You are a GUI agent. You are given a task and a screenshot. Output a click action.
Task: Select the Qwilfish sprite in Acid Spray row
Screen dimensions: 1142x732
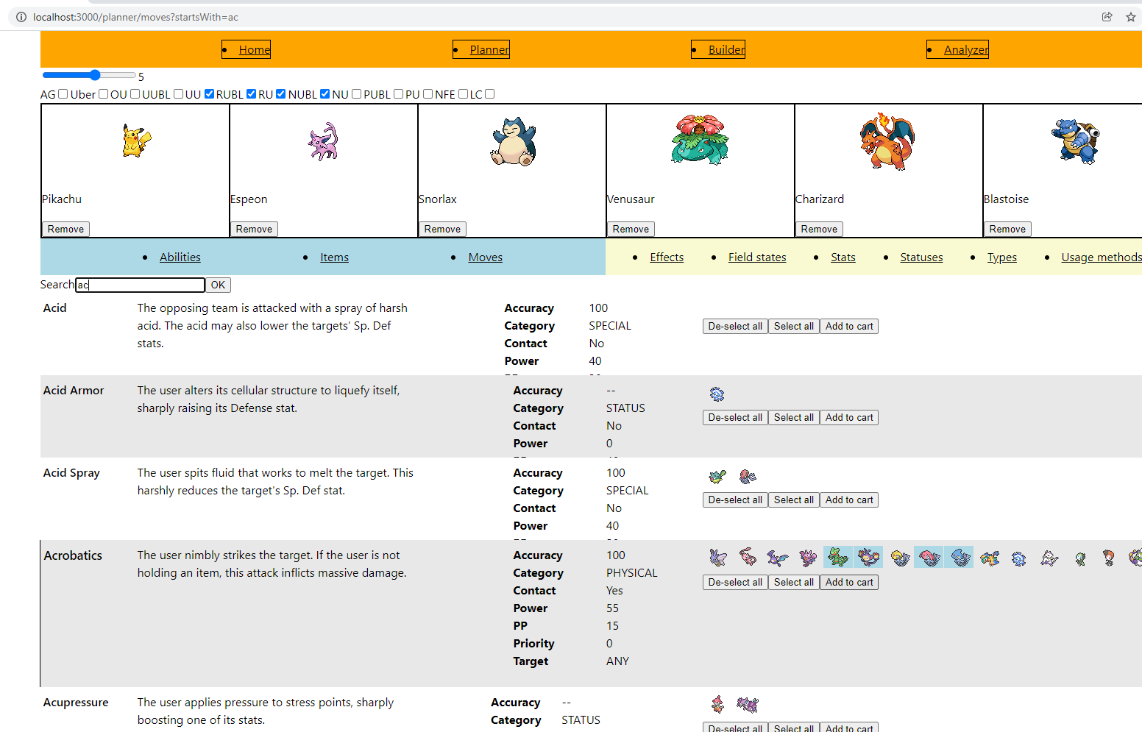click(x=717, y=477)
